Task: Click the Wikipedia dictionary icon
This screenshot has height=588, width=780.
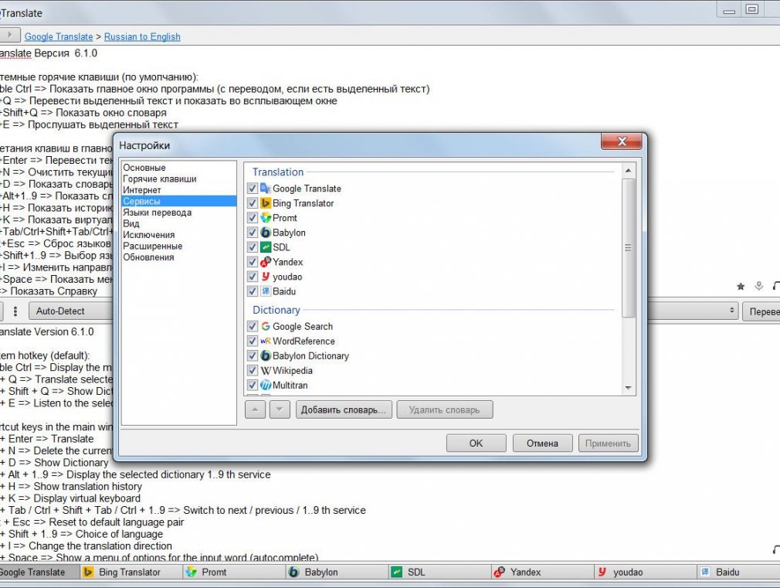Action: (x=266, y=370)
